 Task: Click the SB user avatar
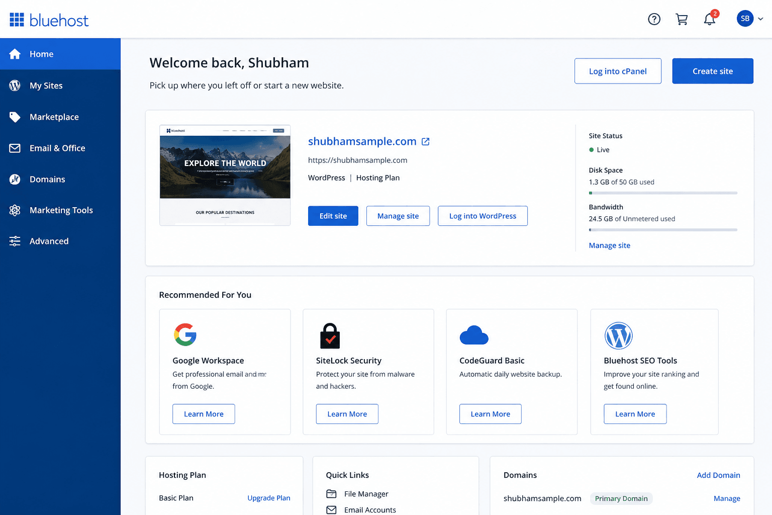coord(745,19)
